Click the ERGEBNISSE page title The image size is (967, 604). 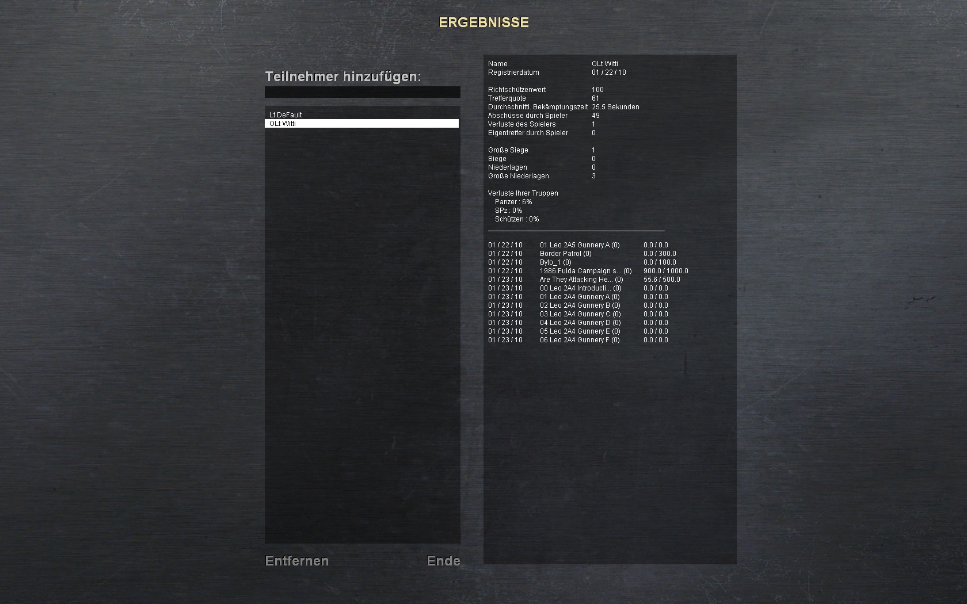pyautogui.click(x=483, y=22)
